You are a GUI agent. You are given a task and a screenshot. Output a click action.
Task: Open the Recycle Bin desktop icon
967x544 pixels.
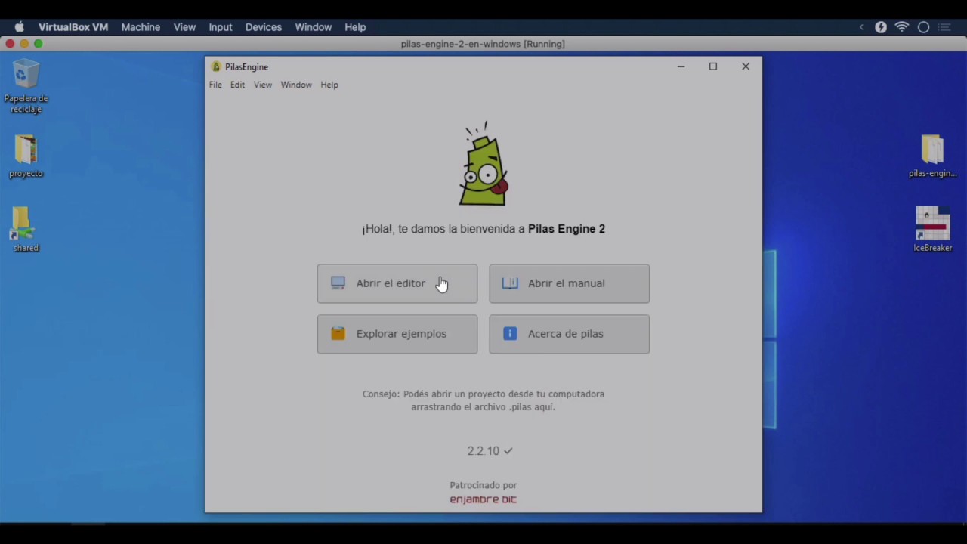click(26, 87)
